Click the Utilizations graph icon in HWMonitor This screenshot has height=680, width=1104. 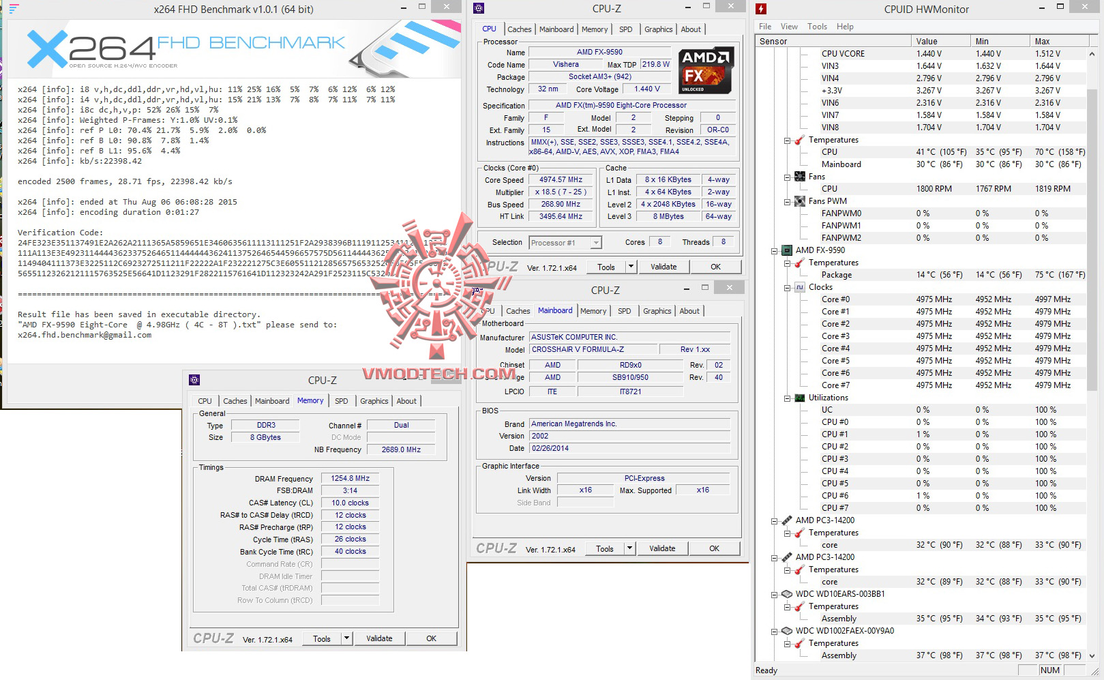[x=800, y=398]
